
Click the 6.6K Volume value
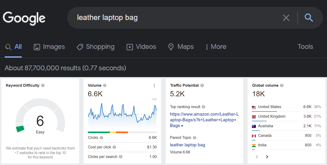pos(95,94)
